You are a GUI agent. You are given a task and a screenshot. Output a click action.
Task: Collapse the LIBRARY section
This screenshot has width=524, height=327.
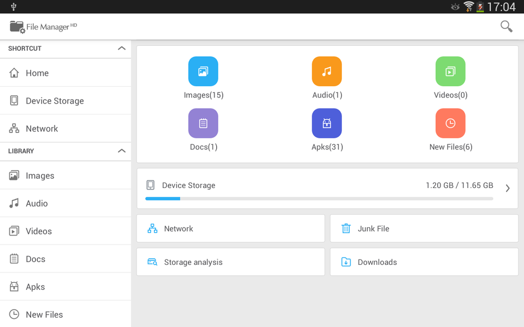(121, 151)
